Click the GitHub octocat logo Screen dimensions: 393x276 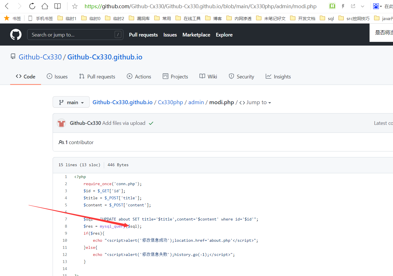(16, 35)
